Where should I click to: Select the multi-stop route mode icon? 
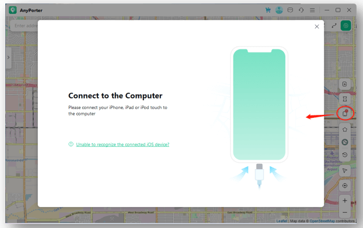click(x=334, y=26)
